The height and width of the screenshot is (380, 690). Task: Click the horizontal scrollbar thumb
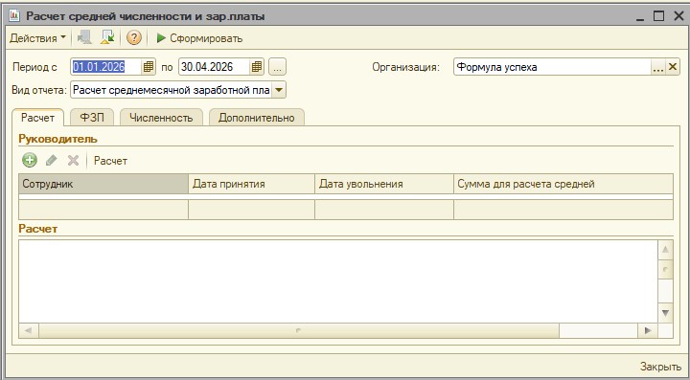tap(299, 330)
